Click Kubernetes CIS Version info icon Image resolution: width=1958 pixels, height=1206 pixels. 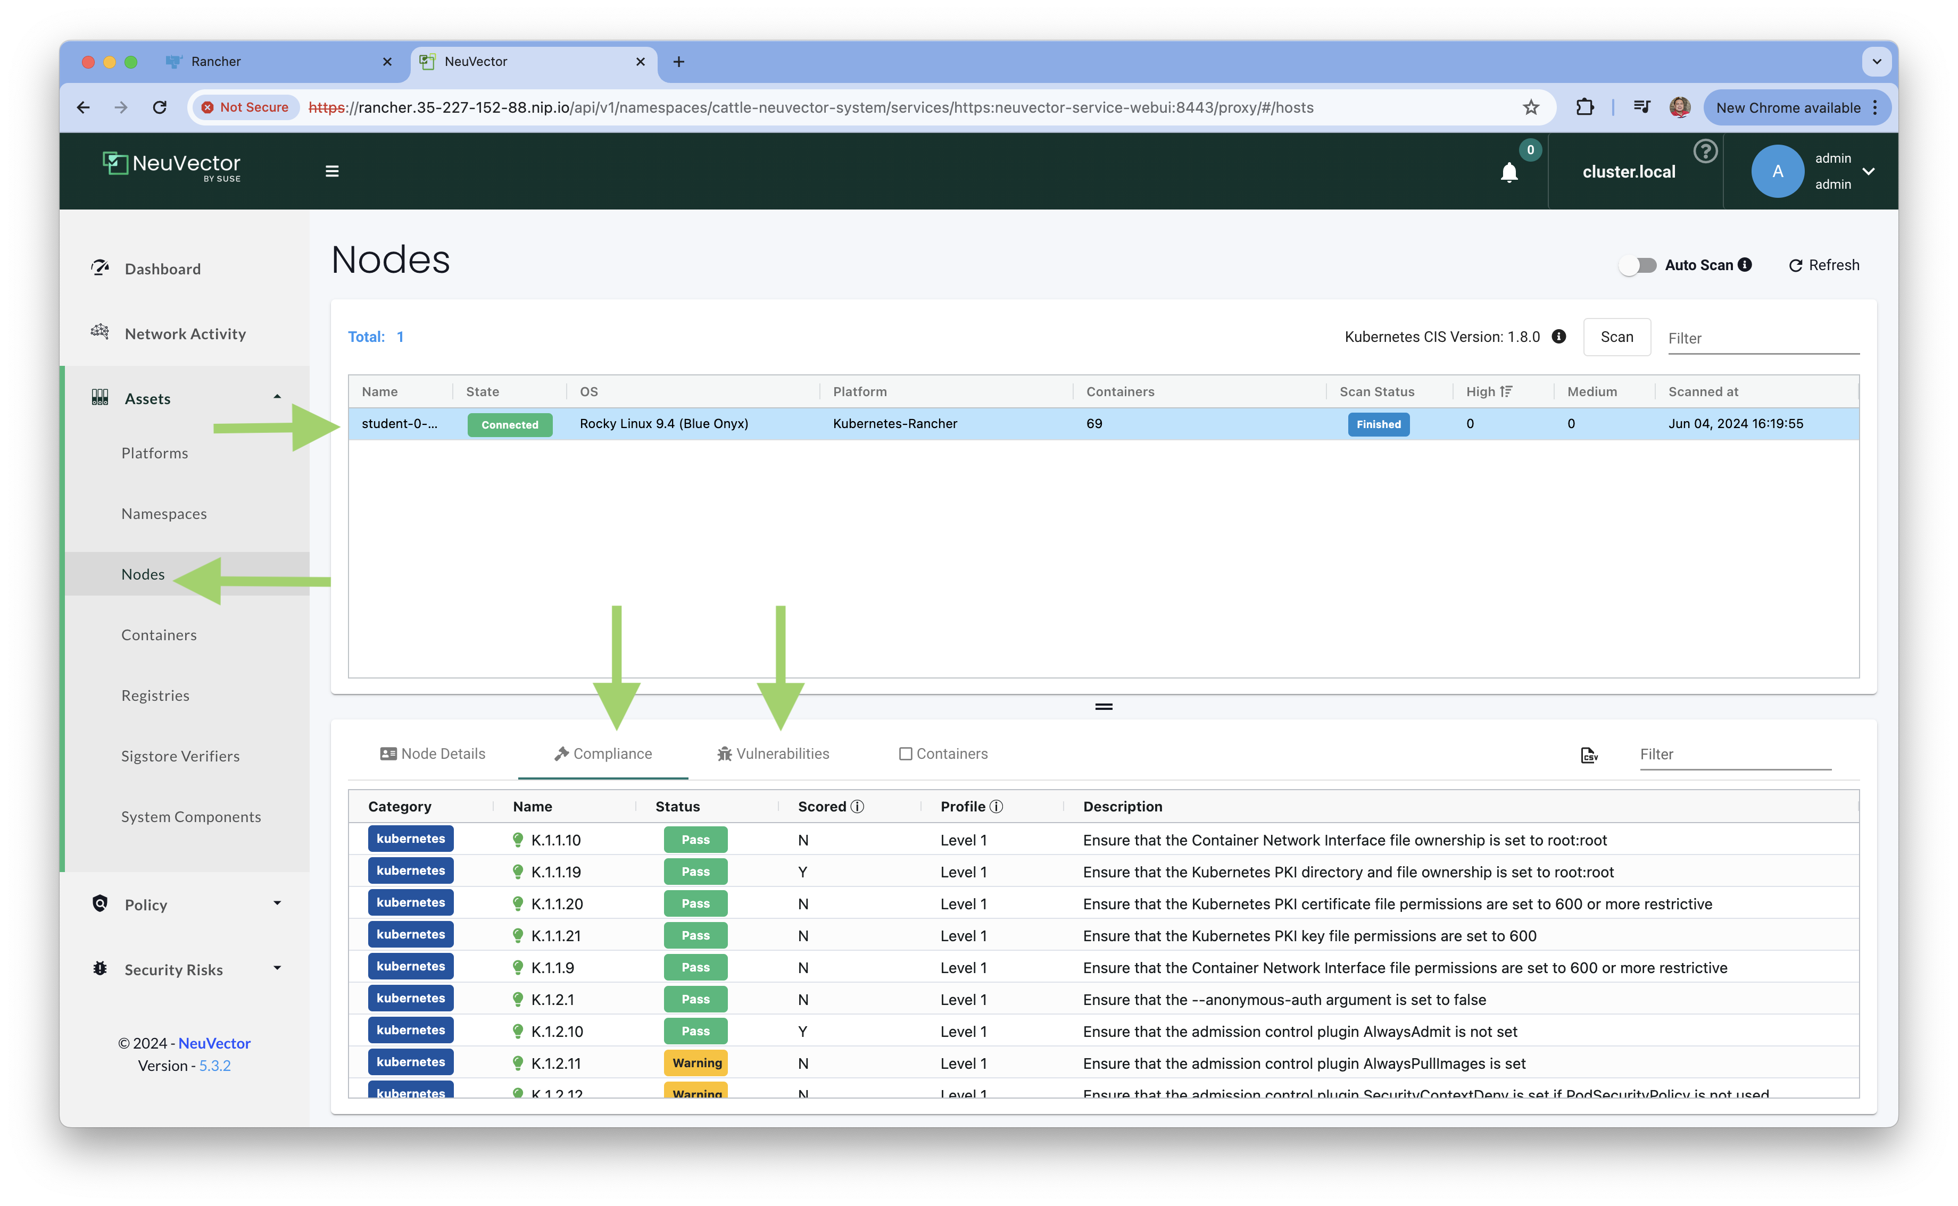pos(1558,337)
